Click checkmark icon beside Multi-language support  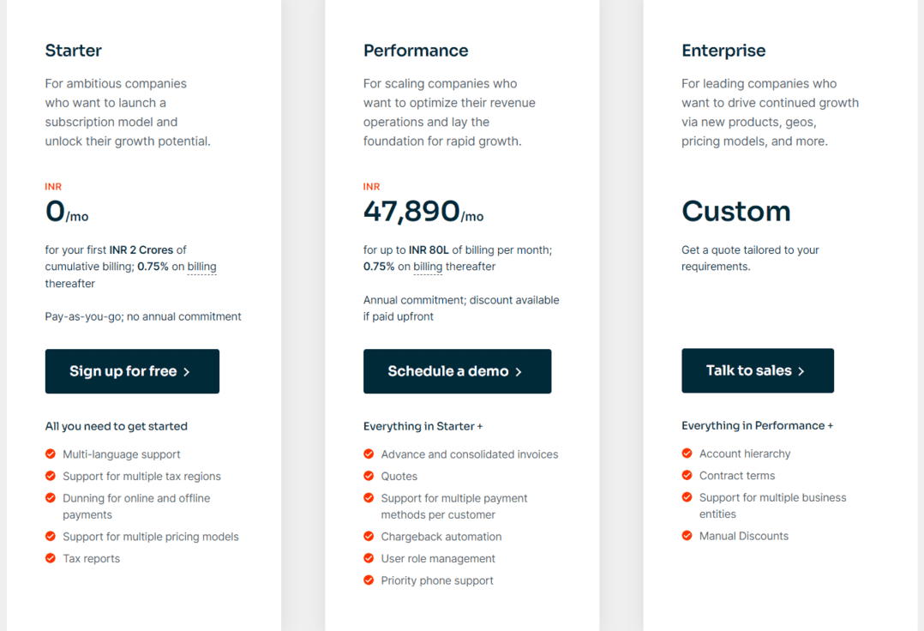coord(51,454)
